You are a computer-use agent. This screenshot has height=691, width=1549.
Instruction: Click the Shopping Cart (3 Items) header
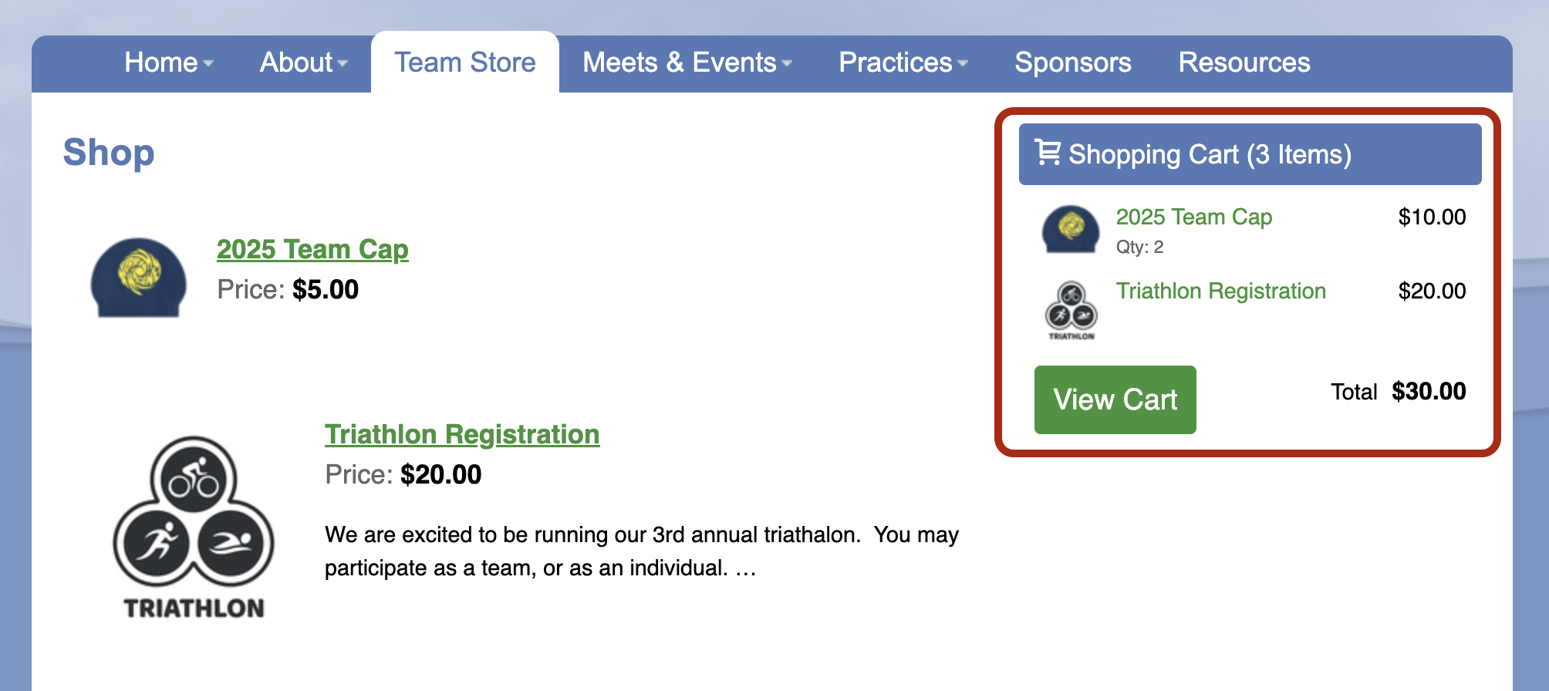pos(1250,154)
